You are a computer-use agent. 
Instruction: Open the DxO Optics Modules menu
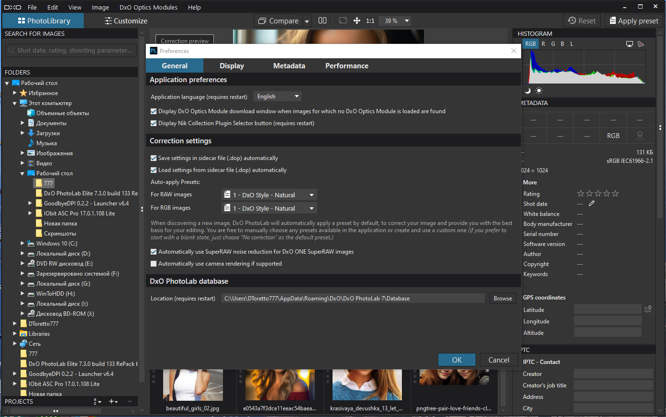pyautogui.click(x=148, y=7)
